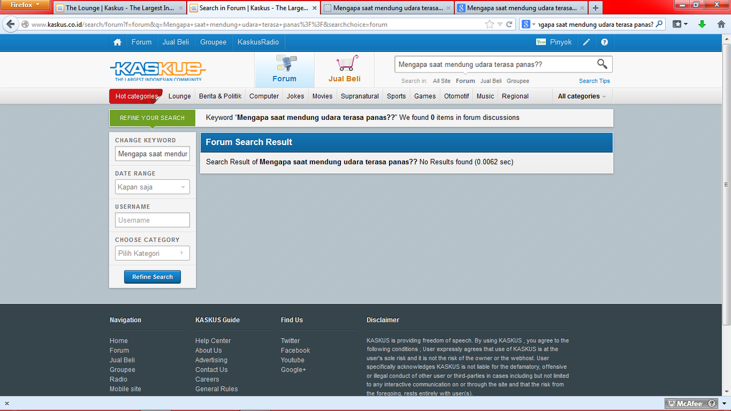
Task: Open Sports category
Action: tap(396, 96)
